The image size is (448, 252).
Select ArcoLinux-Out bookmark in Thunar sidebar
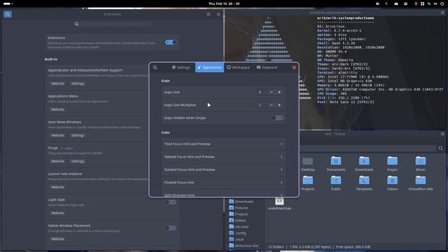[x=244, y=246]
